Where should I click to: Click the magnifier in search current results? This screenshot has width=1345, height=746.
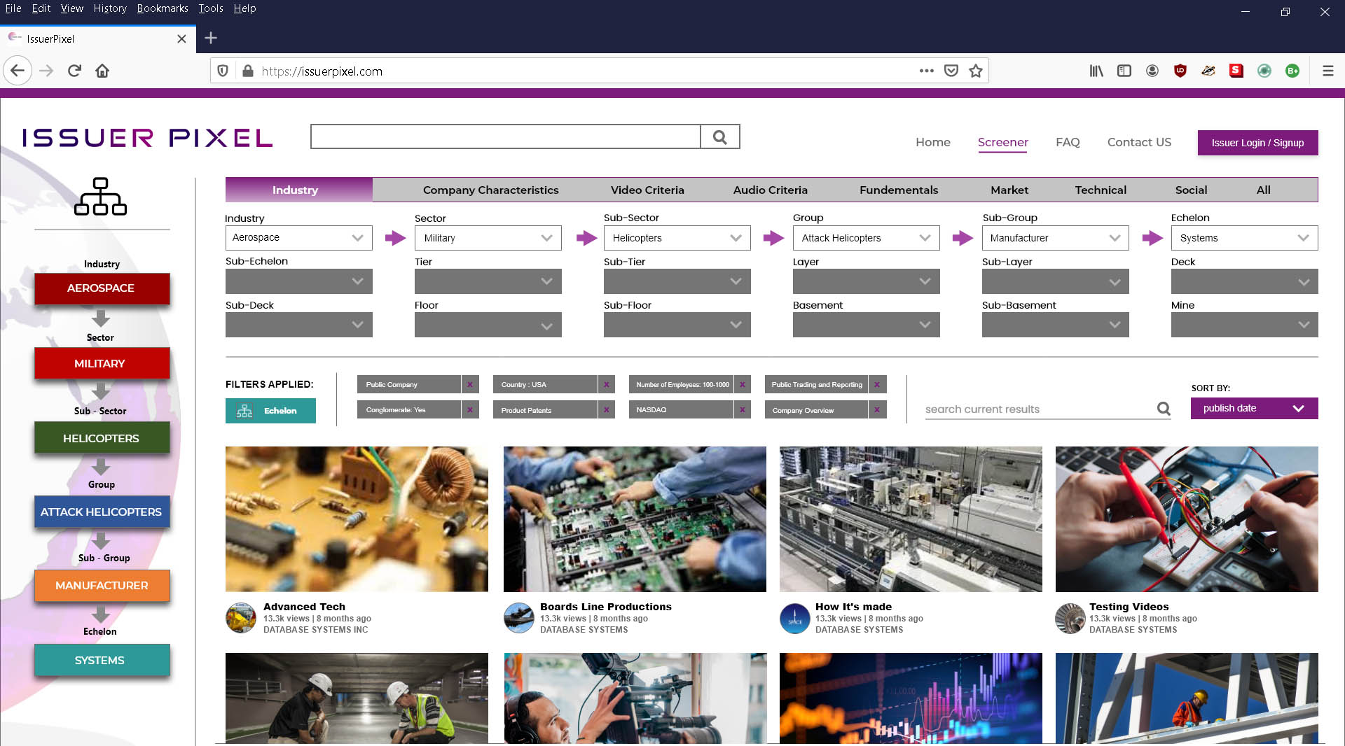[x=1164, y=409]
